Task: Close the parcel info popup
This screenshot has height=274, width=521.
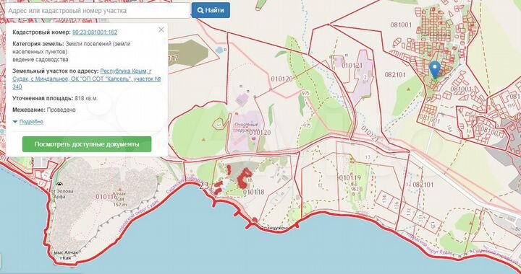Action: click(x=161, y=30)
